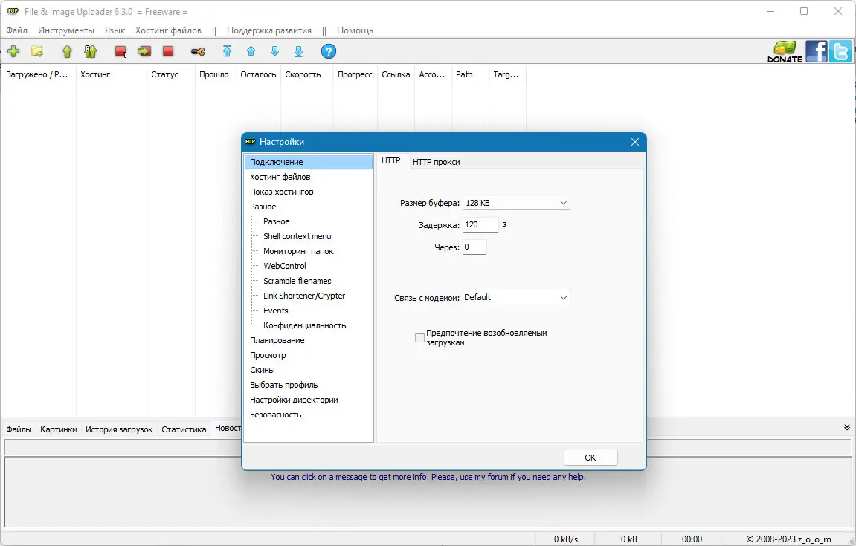Screen dimensions: 856x546
Task: Open the Связь с модемом dropdown
Action: coord(516,297)
